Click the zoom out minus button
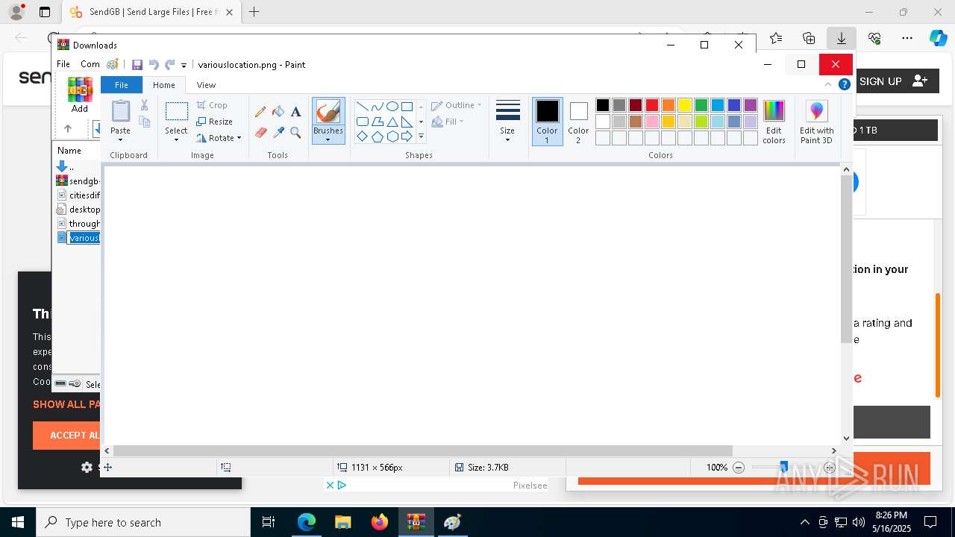Image resolution: width=955 pixels, height=537 pixels. coord(739,468)
